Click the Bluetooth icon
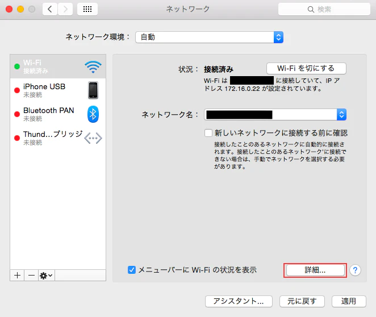 pyautogui.click(x=93, y=114)
